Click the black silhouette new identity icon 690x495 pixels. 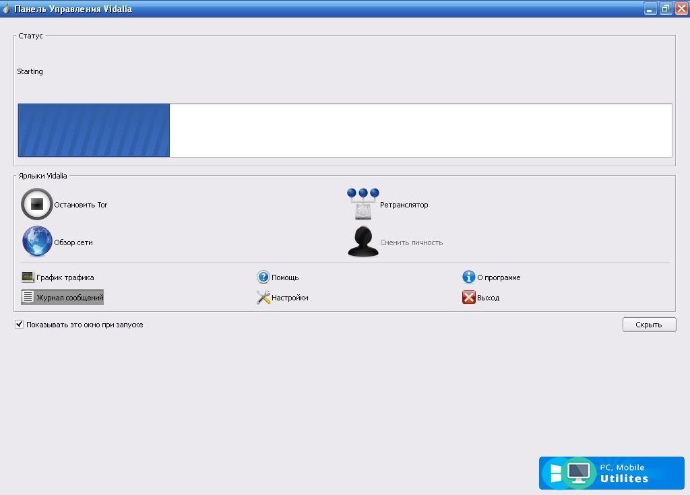[363, 242]
